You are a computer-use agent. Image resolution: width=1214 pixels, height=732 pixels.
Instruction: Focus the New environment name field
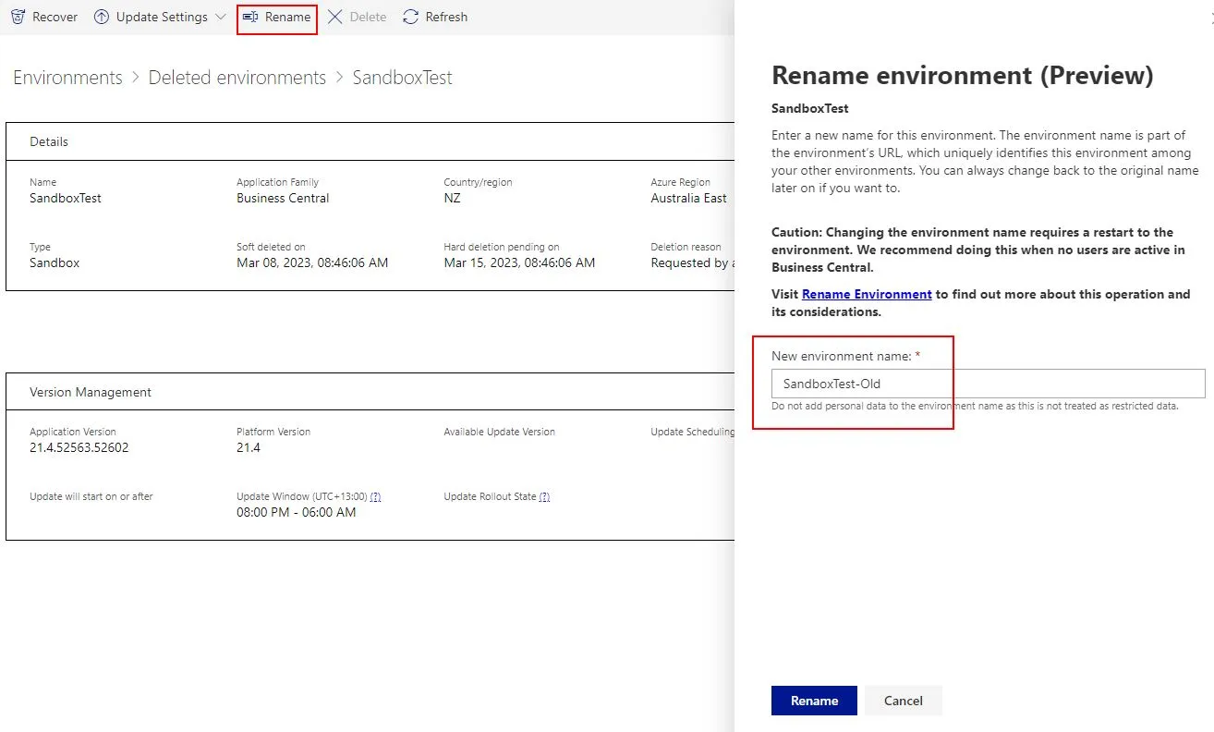[x=988, y=384]
